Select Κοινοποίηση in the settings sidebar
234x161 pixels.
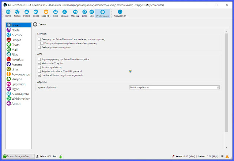(x=19, y=74)
